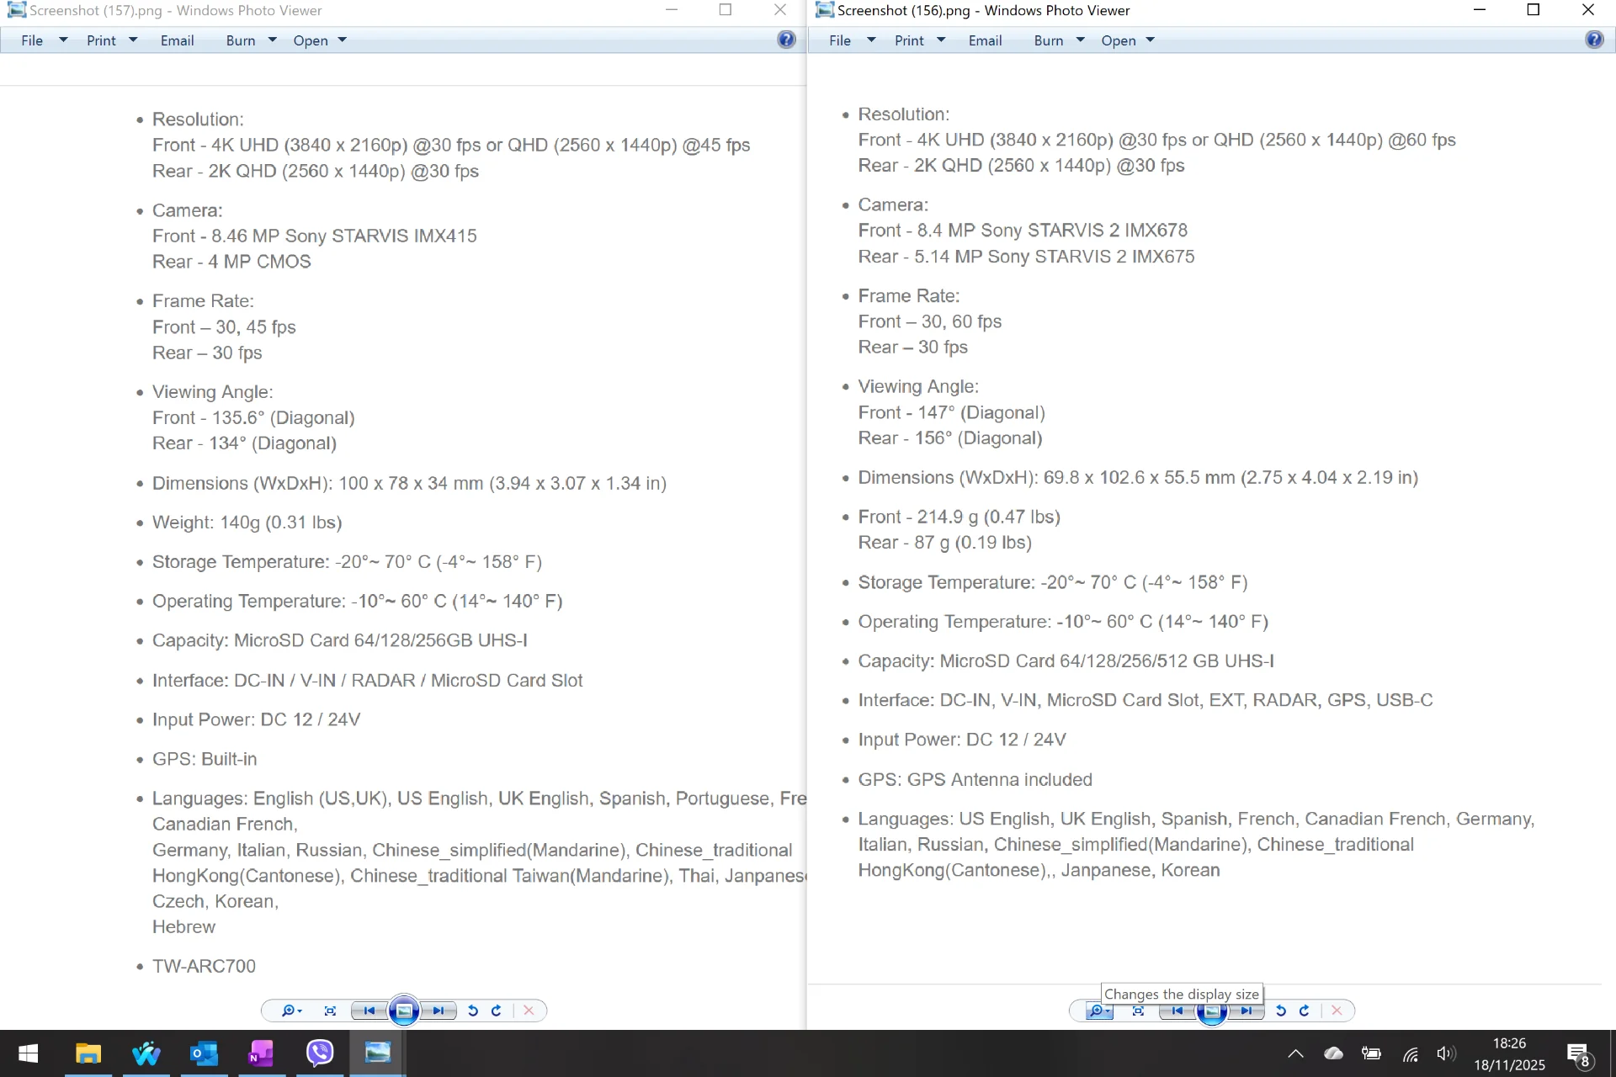The image size is (1616, 1077).
Task: Go to next image in Screenshot (157) window
Action: tap(439, 1011)
